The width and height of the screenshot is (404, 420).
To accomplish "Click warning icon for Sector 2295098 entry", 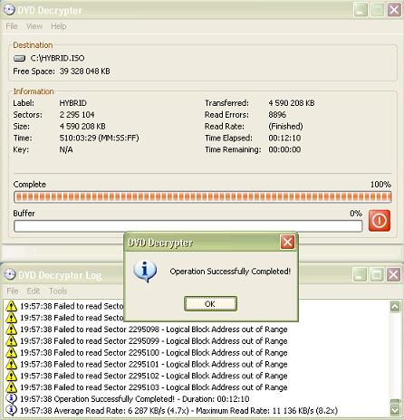I will (11, 329).
